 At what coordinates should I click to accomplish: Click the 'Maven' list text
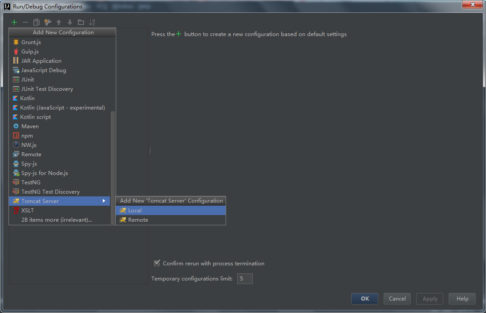coord(30,126)
